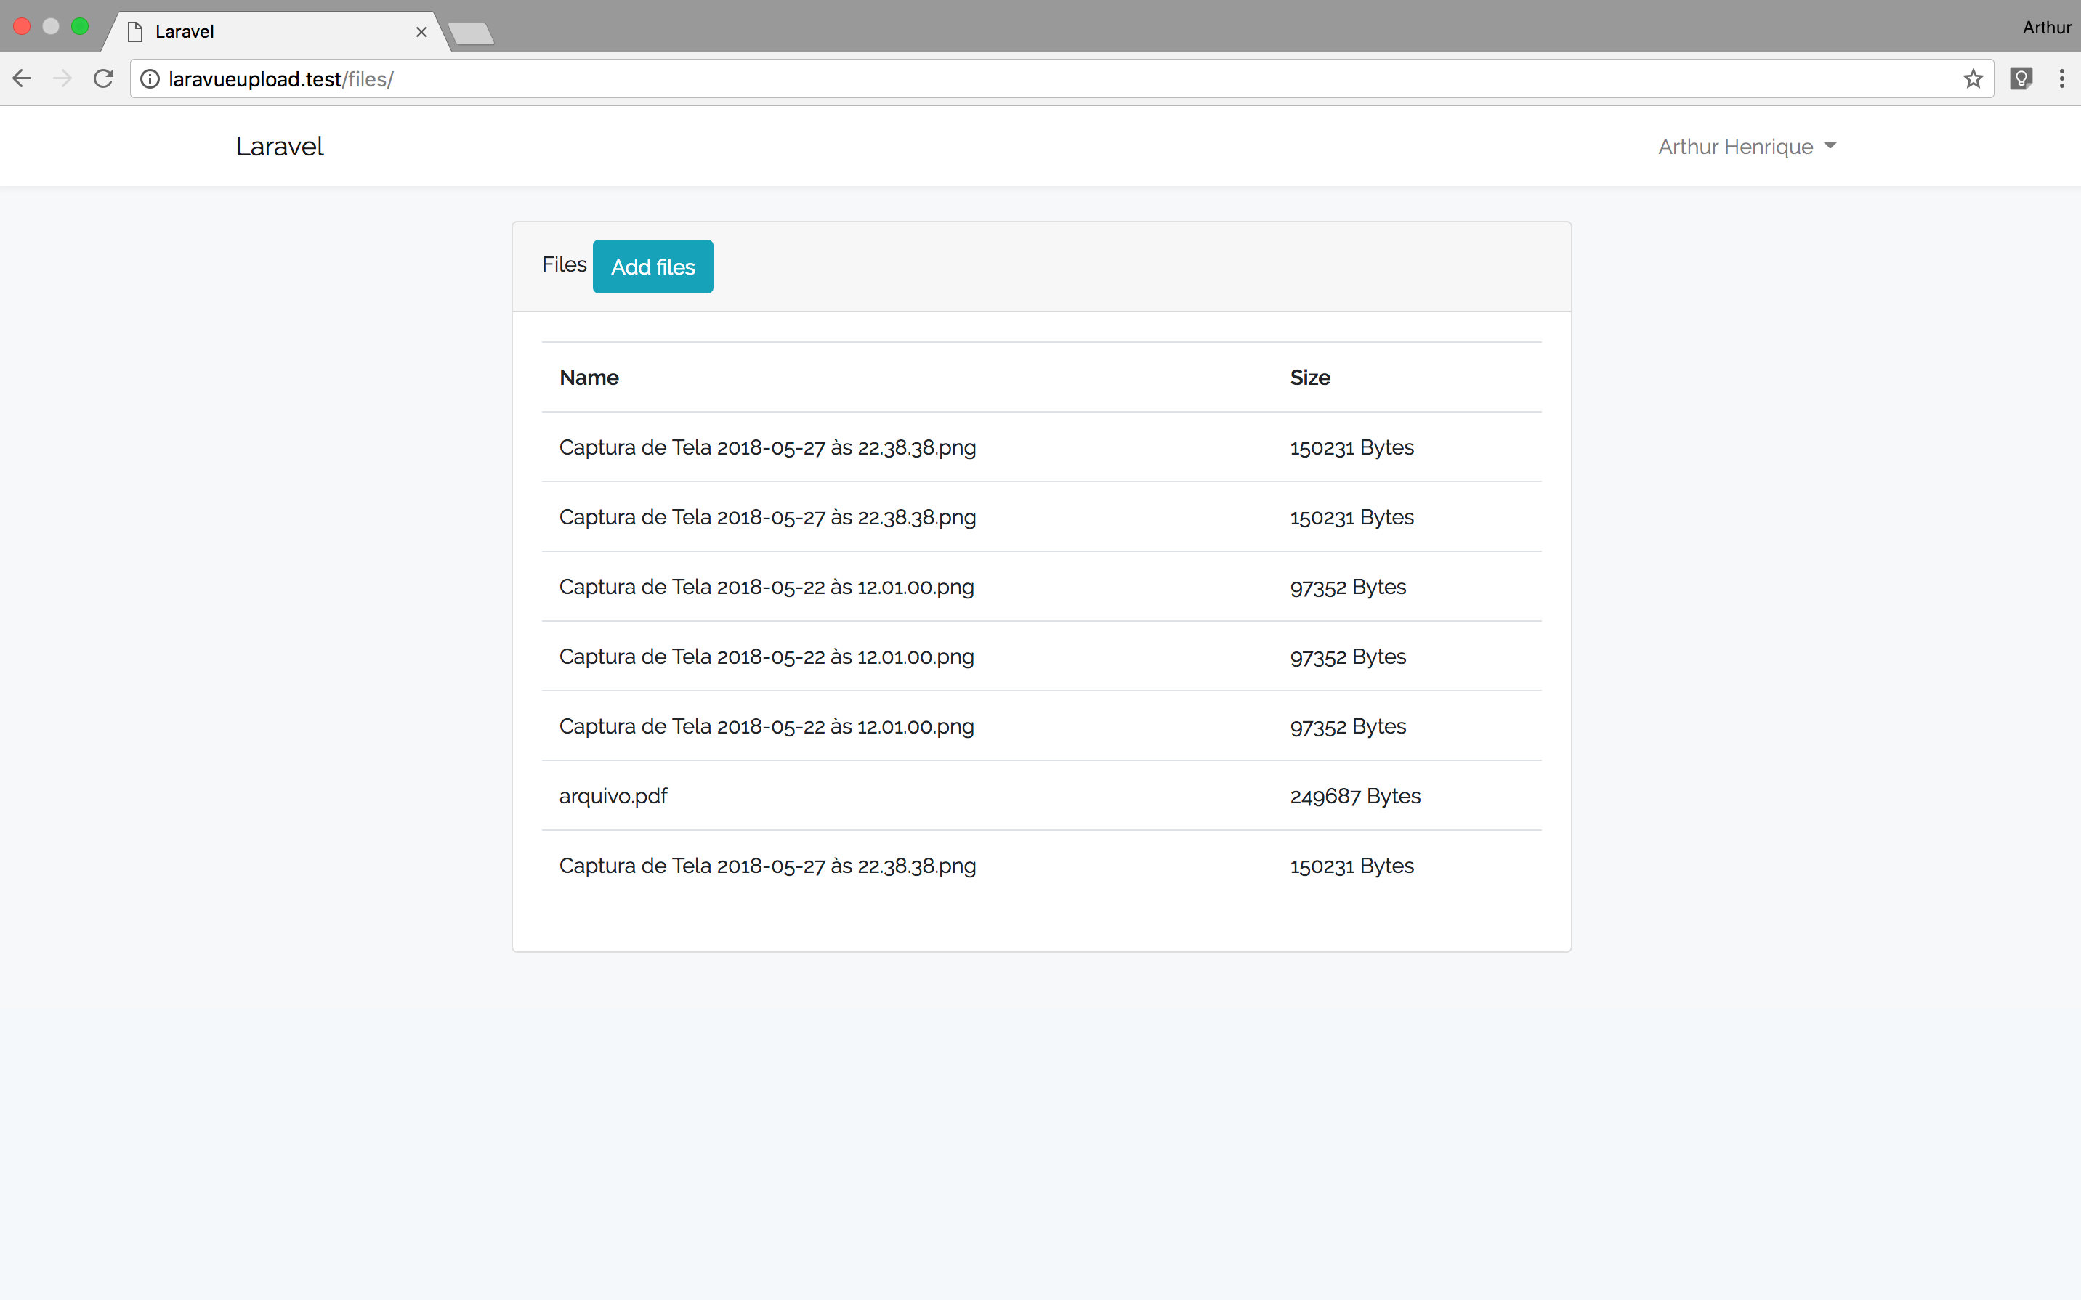This screenshot has width=2081, height=1300.
Task: Reload the current page
Action: point(103,79)
